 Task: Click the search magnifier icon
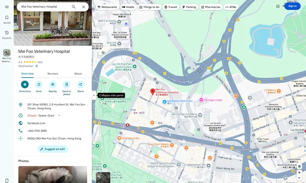coord(74,7)
